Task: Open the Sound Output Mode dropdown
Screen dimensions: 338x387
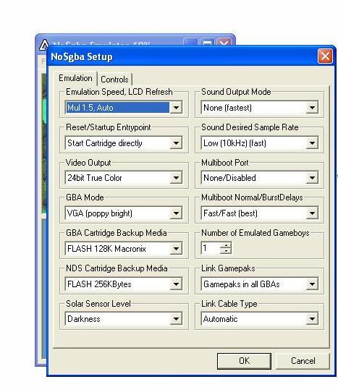Action: [312, 108]
